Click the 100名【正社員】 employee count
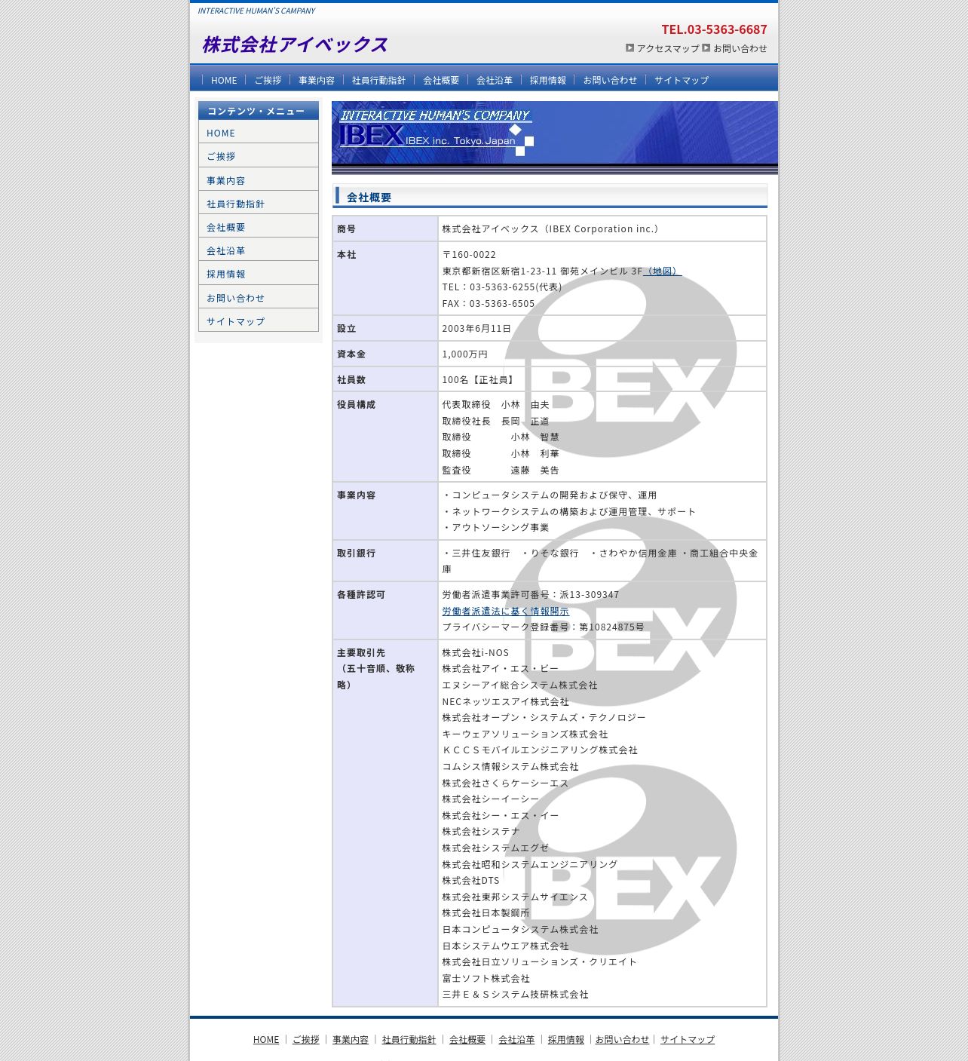Screen dimensions: 968x1061 (x=479, y=379)
